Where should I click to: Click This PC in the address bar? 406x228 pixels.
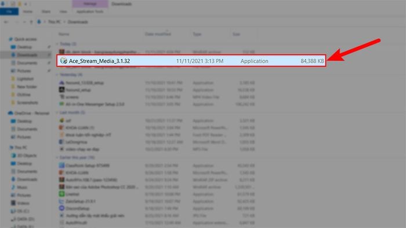pyautogui.click(x=54, y=22)
